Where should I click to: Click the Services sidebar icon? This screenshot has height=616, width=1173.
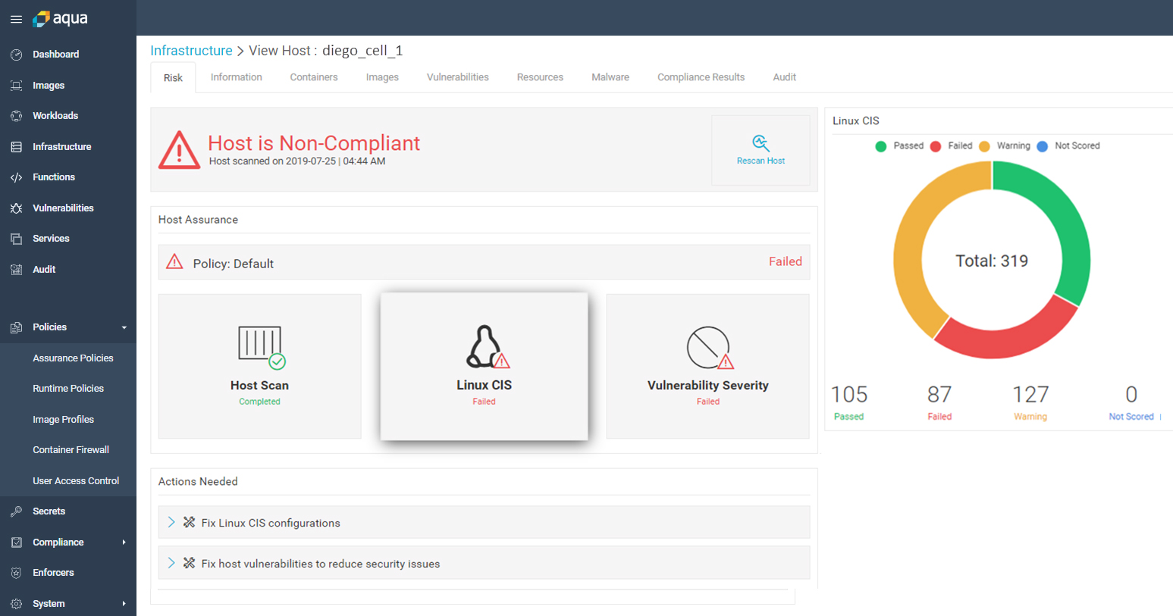(16, 239)
